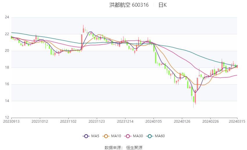Toggle the MA10 orange legend circle

[x=106, y=136]
